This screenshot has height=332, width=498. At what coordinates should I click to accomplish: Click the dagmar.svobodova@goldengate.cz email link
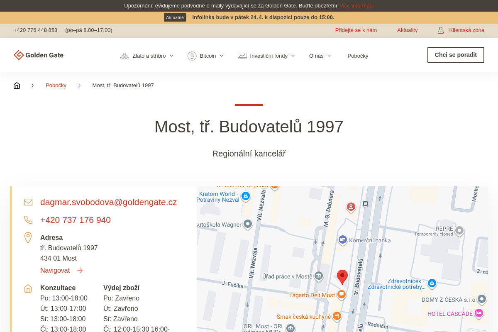click(108, 202)
